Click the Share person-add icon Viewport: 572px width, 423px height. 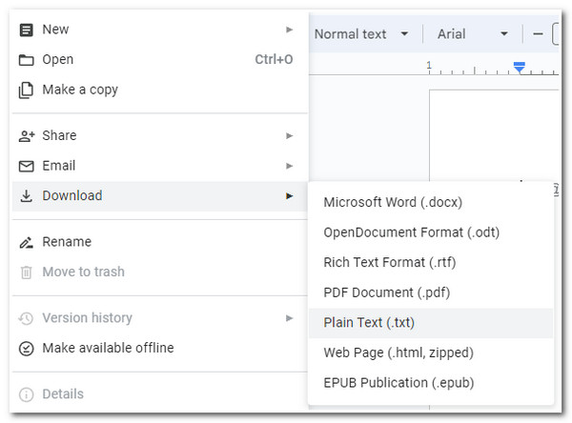pyautogui.click(x=27, y=135)
